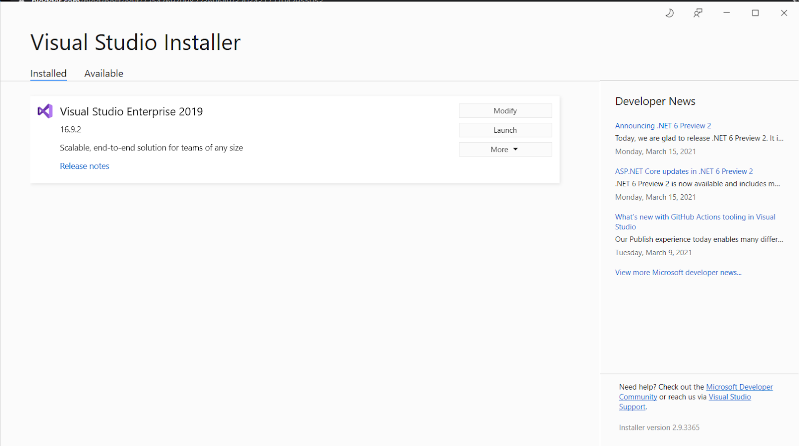The width and height of the screenshot is (799, 446).
Task: Click the Visual Studio Enterprise 2019 title
Action: click(131, 111)
